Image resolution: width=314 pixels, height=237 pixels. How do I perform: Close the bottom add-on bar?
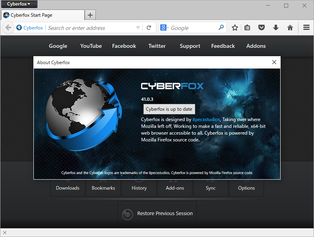click(x=5, y=233)
